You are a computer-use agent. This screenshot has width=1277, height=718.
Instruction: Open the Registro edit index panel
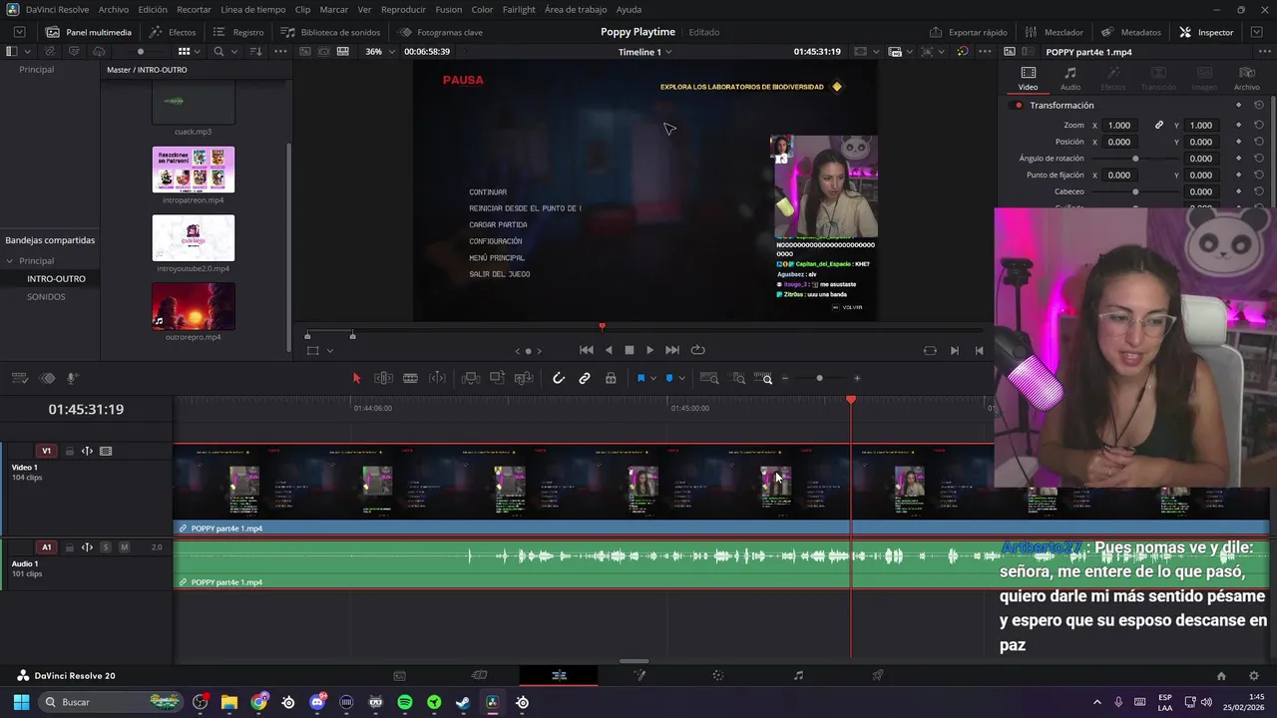(238, 32)
